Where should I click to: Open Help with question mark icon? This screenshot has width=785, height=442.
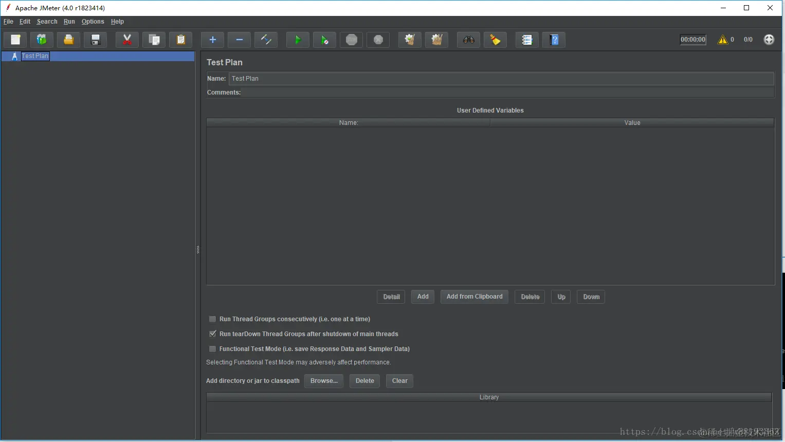(x=554, y=40)
